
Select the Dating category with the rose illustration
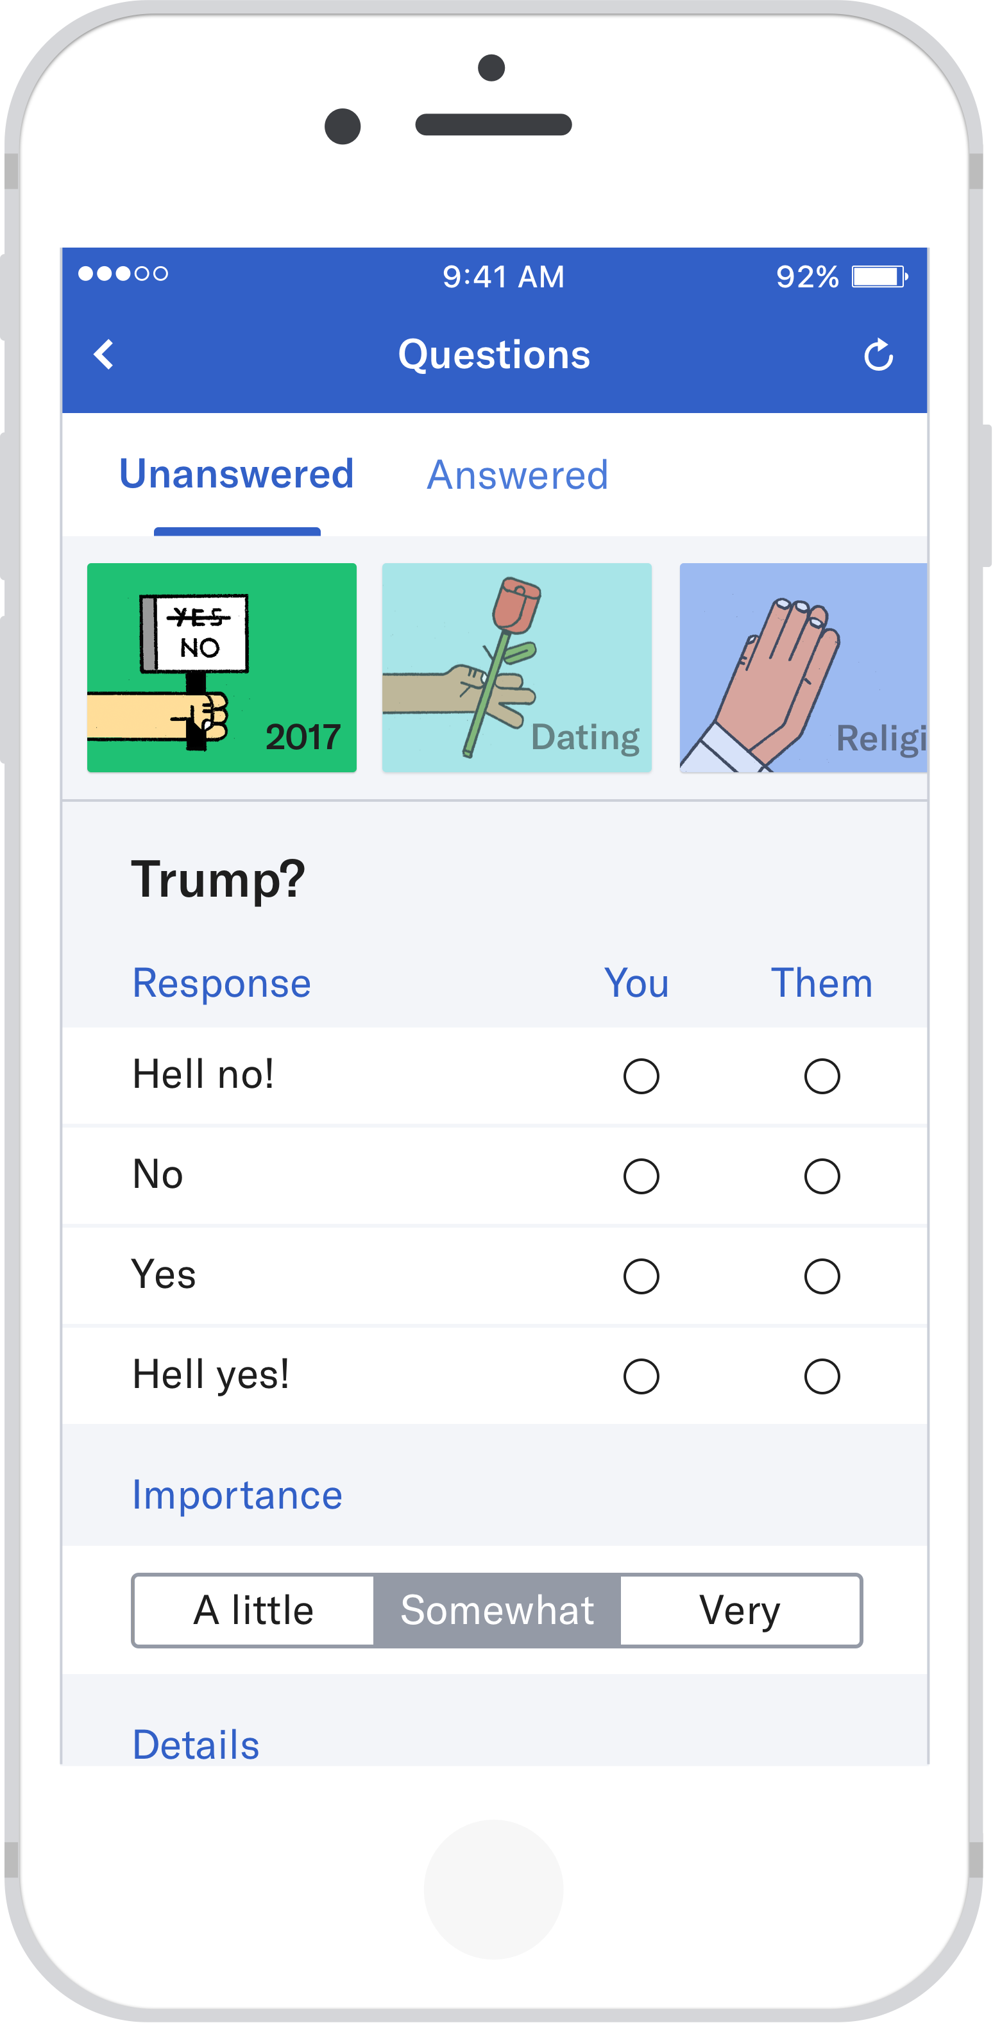click(518, 668)
